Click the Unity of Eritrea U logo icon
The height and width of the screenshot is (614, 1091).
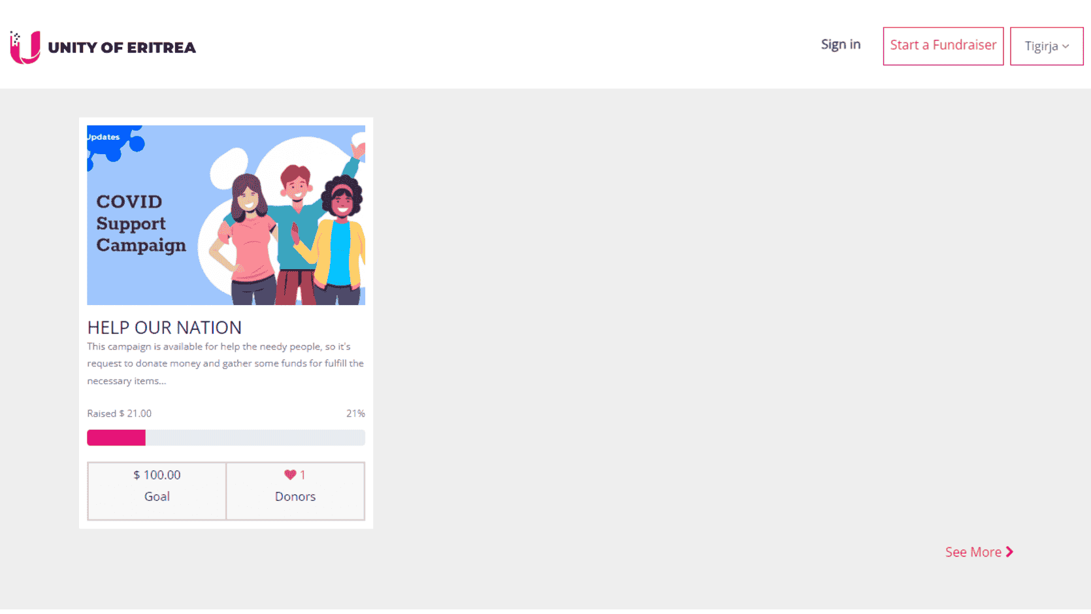click(25, 47)
